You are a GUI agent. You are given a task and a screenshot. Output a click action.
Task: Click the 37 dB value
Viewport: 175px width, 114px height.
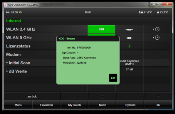pos(129,69)
